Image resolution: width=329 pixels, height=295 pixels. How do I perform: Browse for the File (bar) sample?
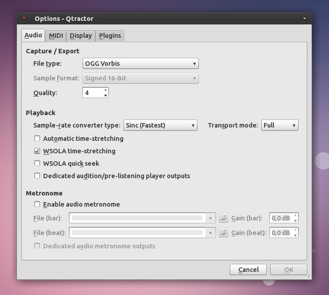coord(224,218)
